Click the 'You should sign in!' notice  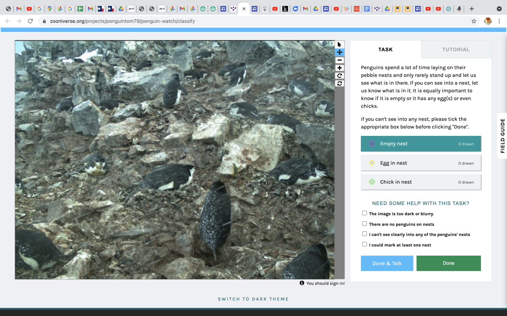click(x=325, y=283)
